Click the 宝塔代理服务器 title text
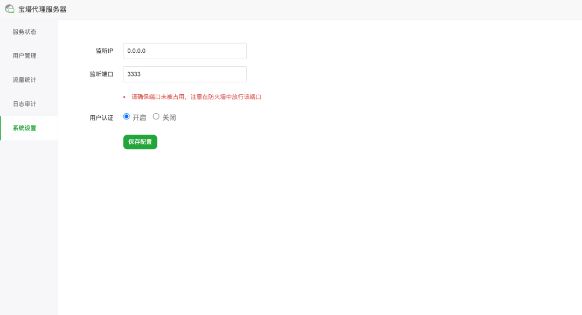 click(43, 10)
